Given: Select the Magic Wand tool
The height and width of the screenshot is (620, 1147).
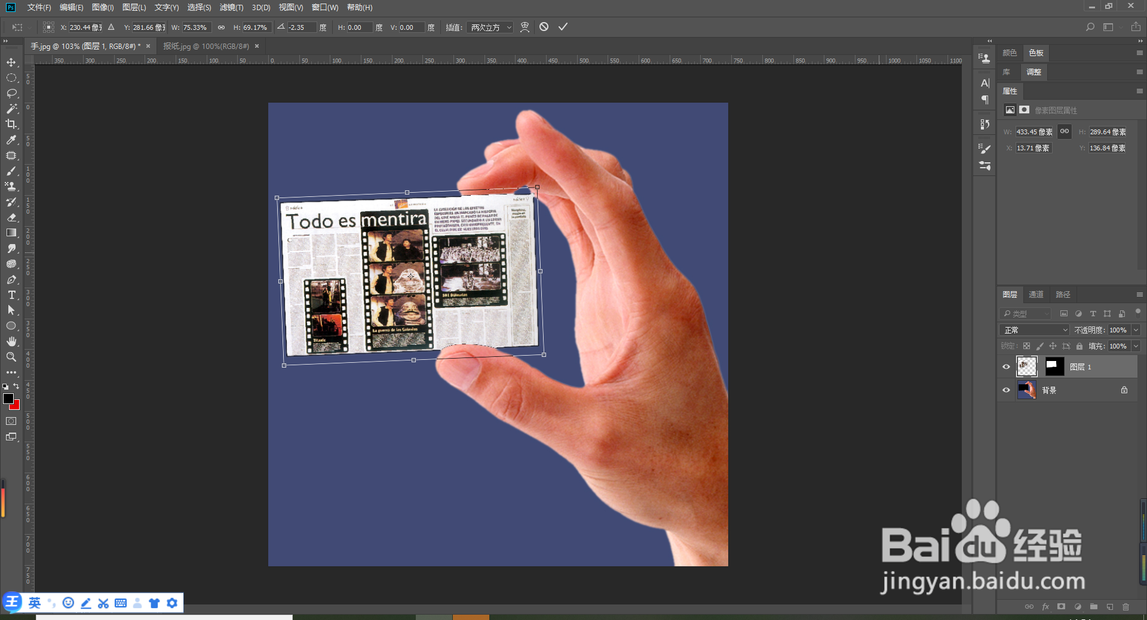Looking at the screenshot, I should 11,109.
